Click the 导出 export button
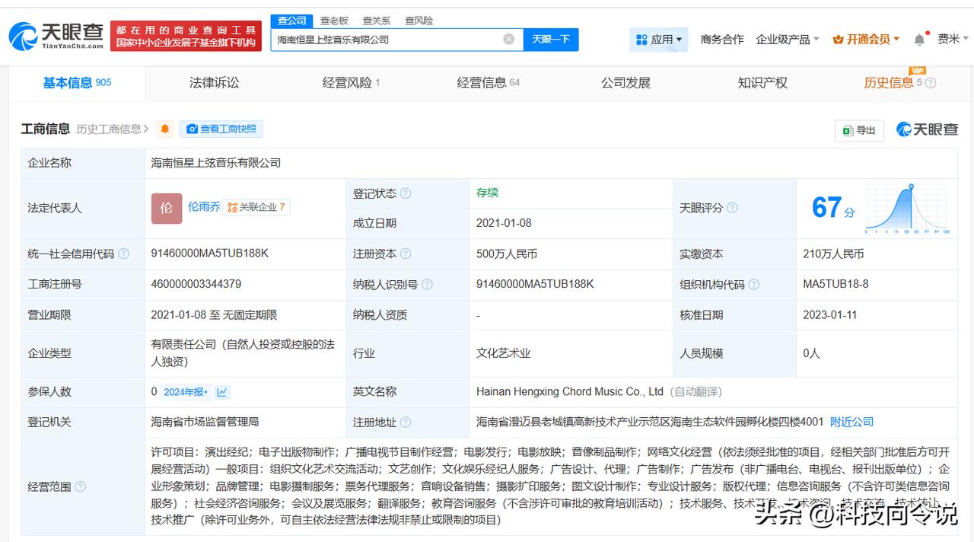 point(859,130)
